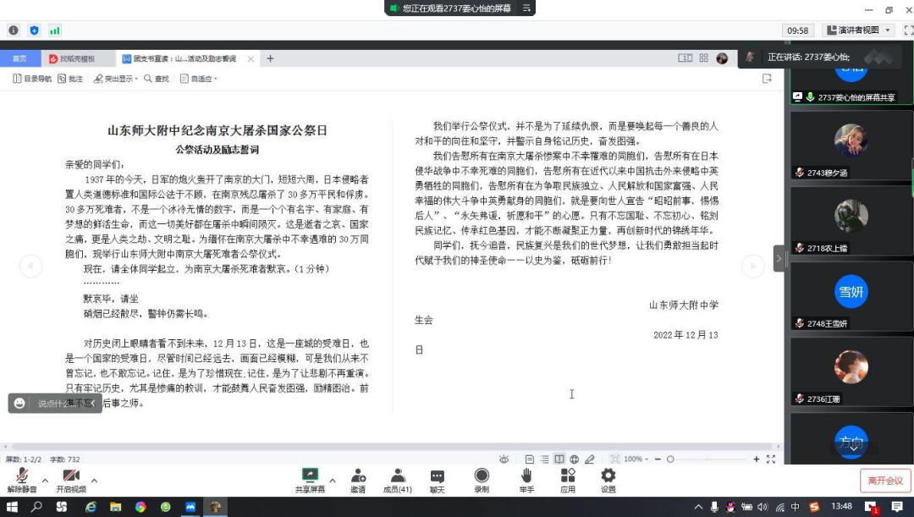Toggle 解除静音 to unmute yourself
The image size is (914, 517).
coord(23,478)
